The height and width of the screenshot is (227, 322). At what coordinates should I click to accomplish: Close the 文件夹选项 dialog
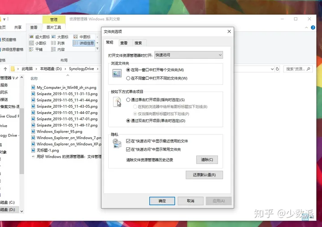229,31
